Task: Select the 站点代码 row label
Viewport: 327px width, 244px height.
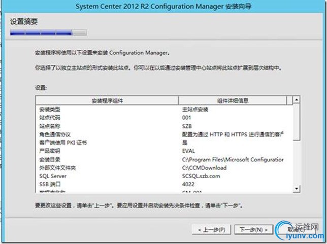Action: point(50,118)
